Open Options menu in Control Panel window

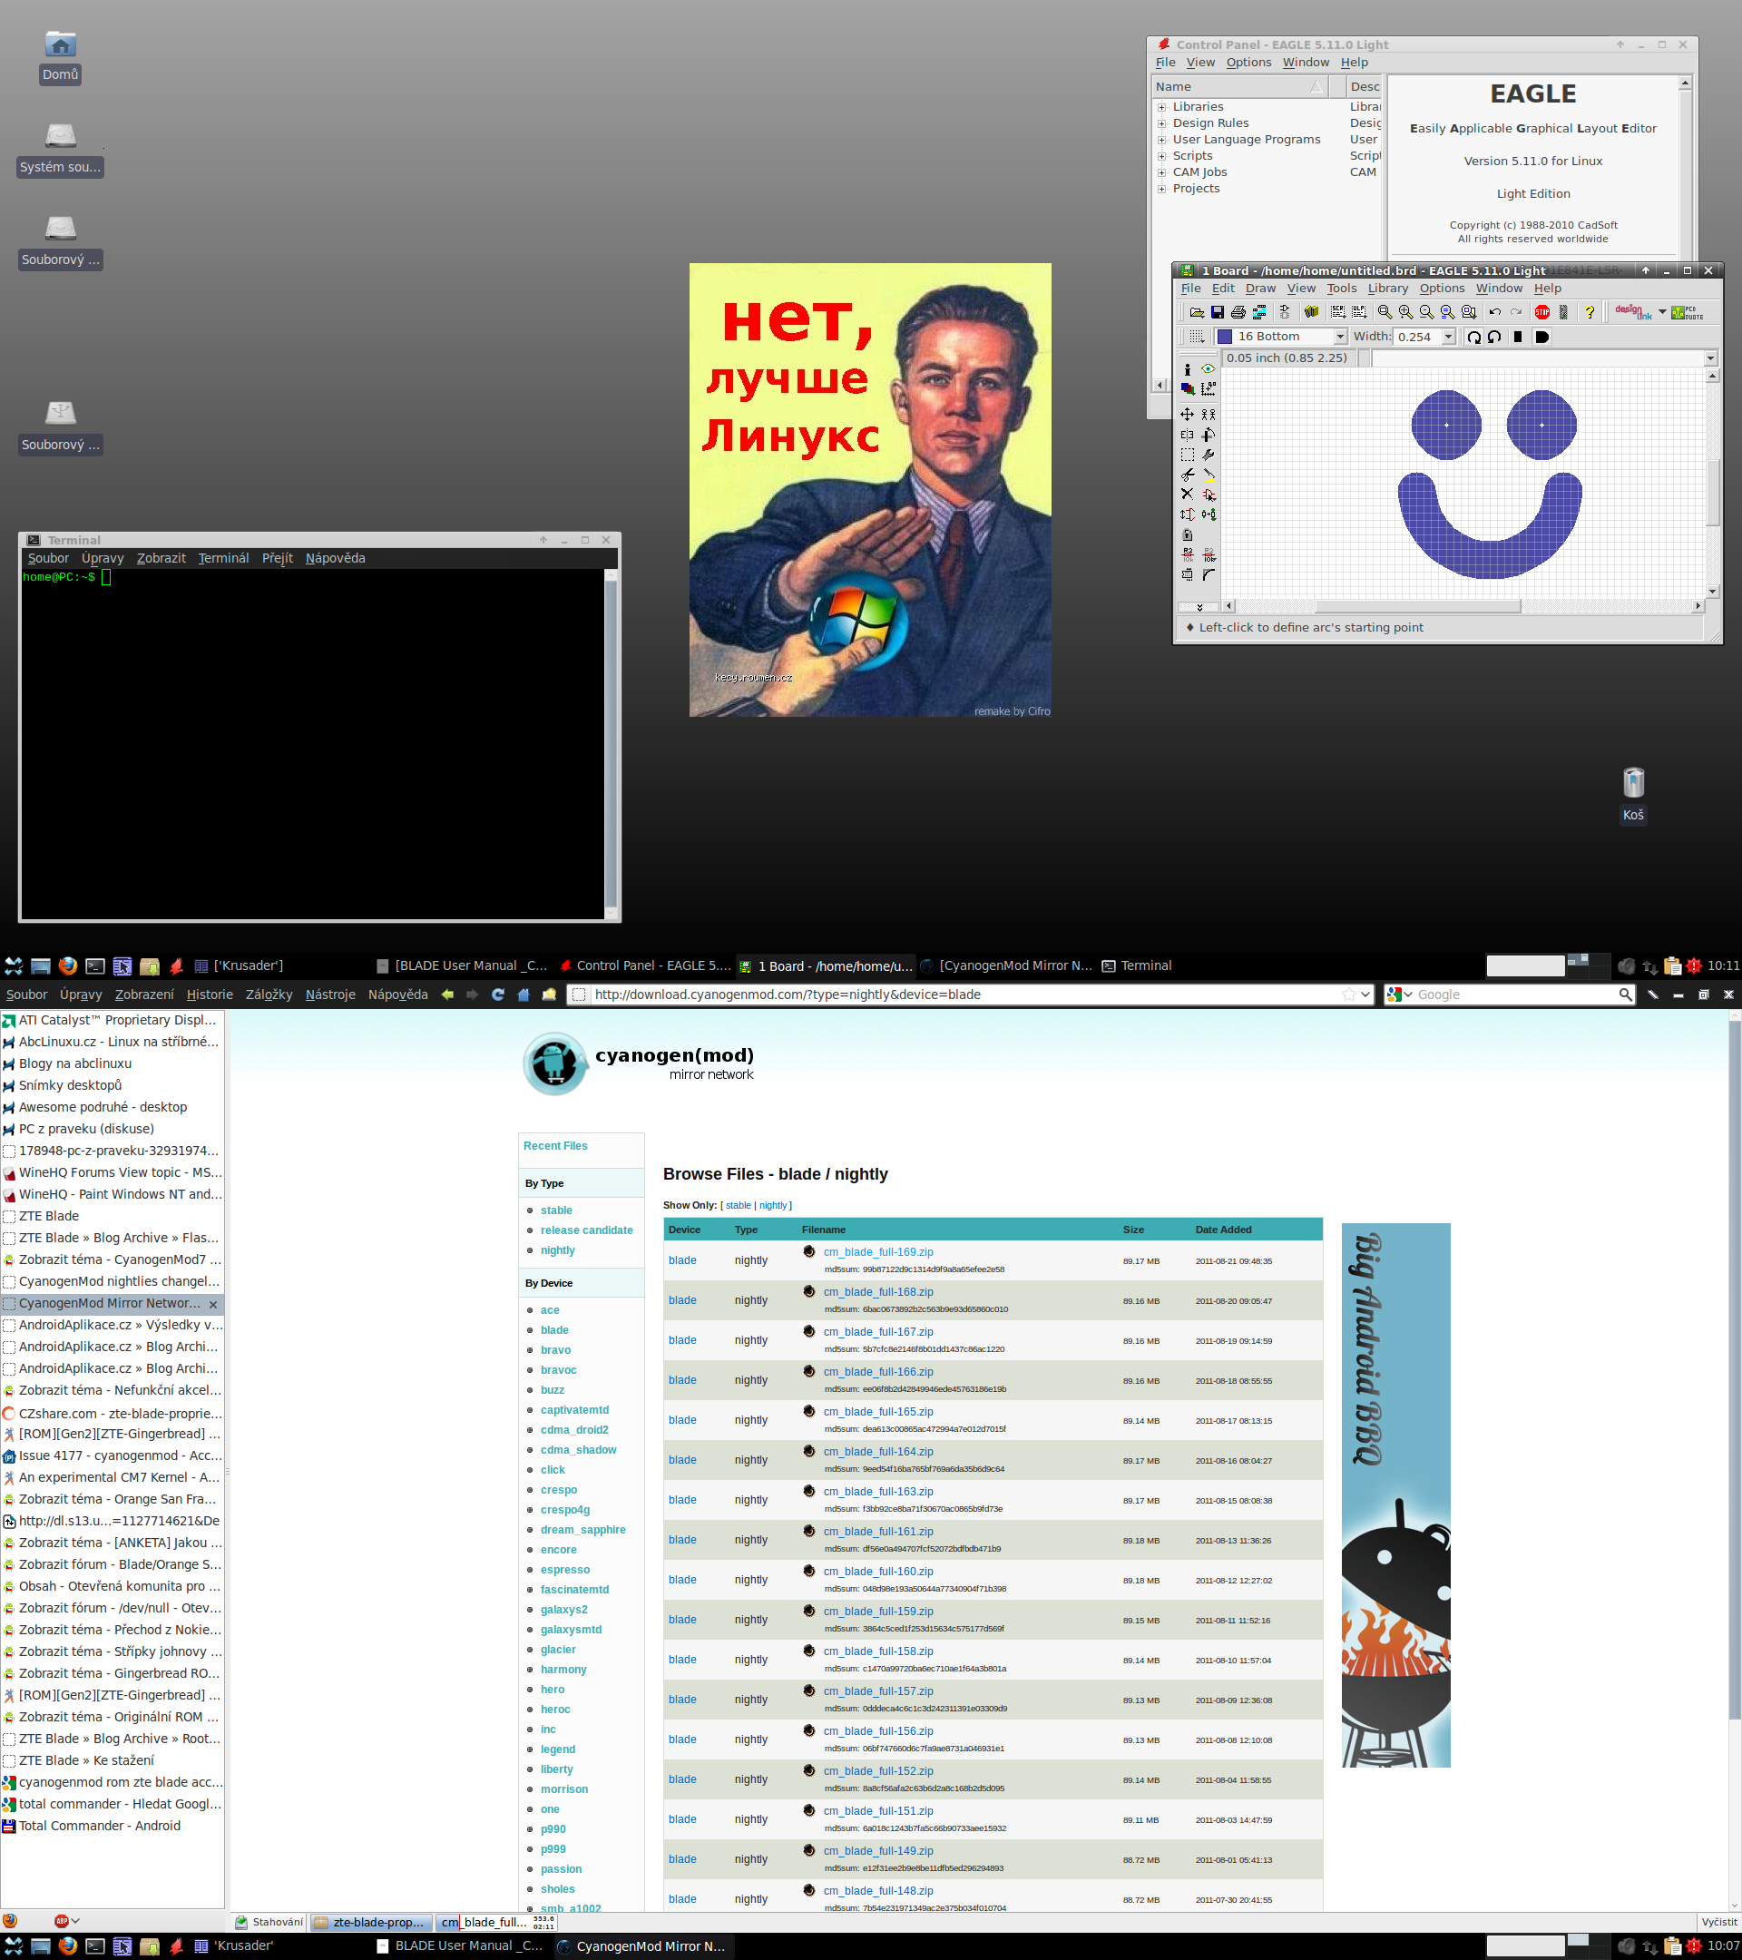1248,63
